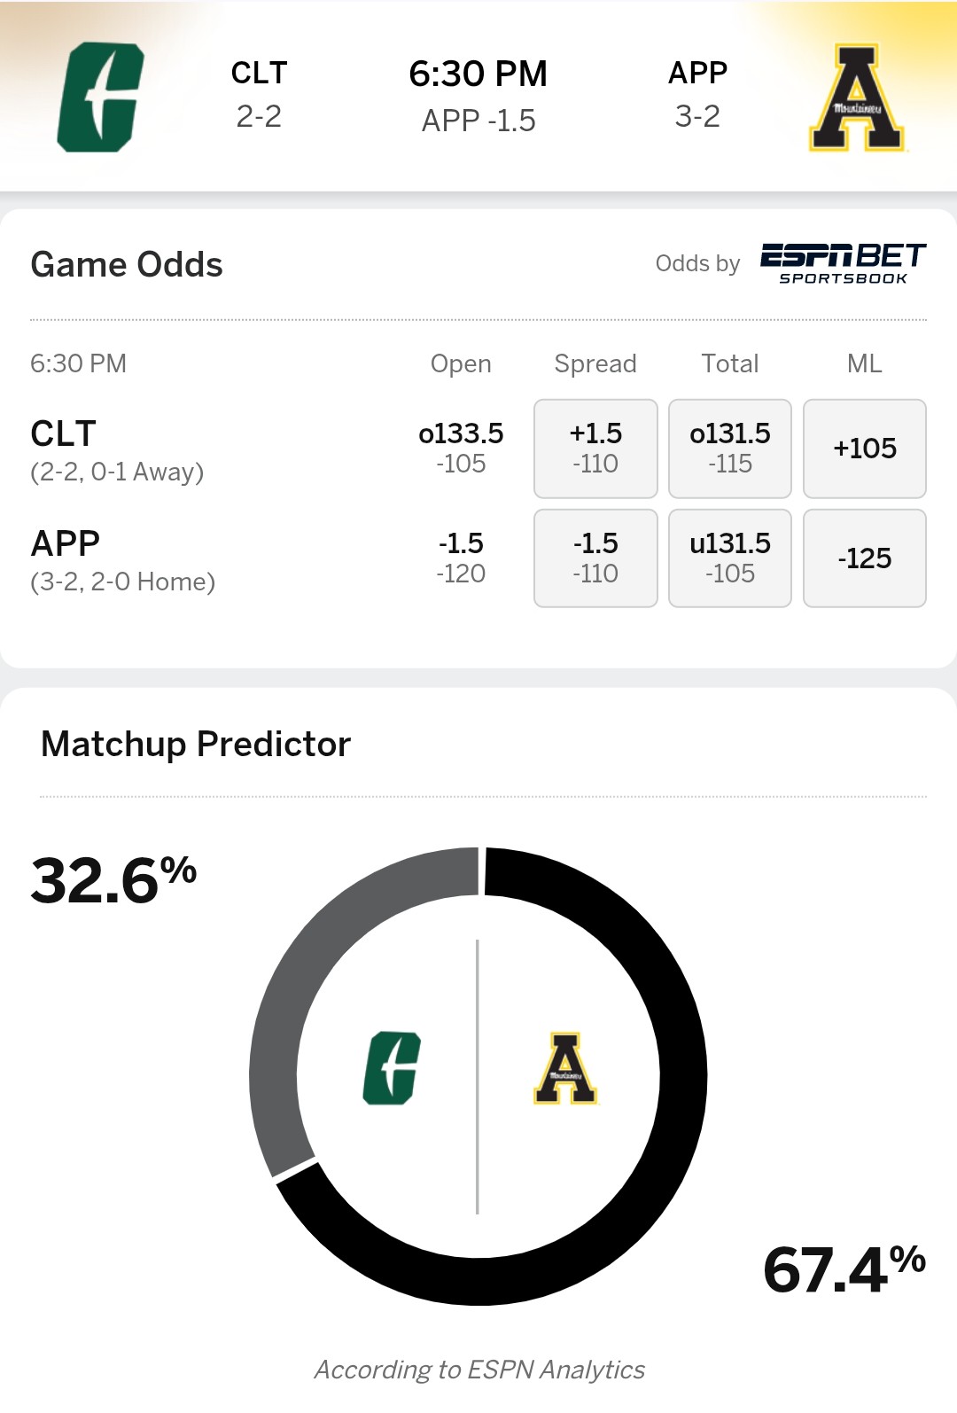Tap the APP team name in odds table
957x1413 pixels.
click(66, 543)
